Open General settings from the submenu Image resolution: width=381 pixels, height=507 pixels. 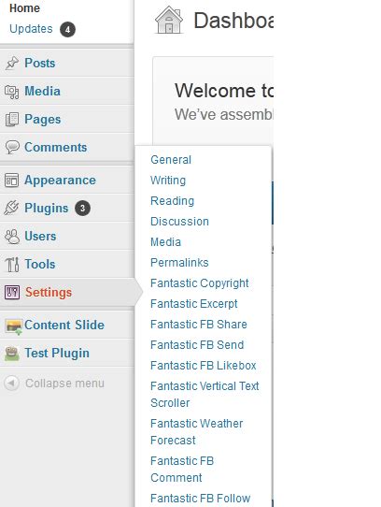point(171,160)
